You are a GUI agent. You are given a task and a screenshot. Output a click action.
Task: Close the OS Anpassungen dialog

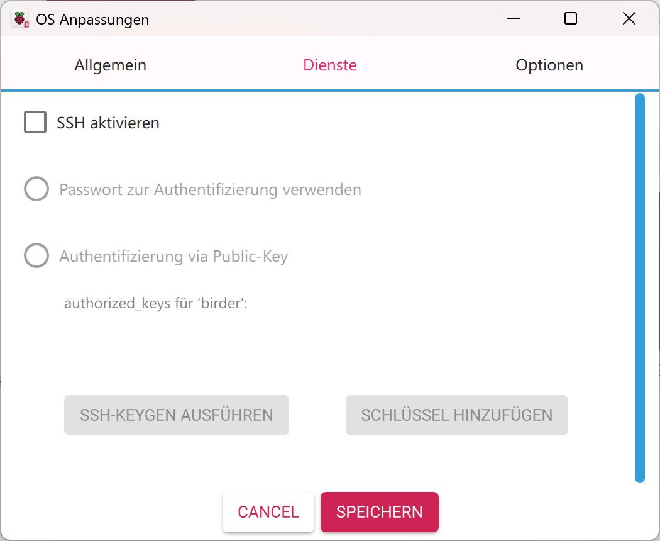coord(629,19)
